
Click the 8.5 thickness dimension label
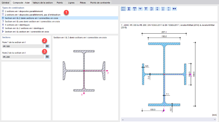tap(147, 66)
